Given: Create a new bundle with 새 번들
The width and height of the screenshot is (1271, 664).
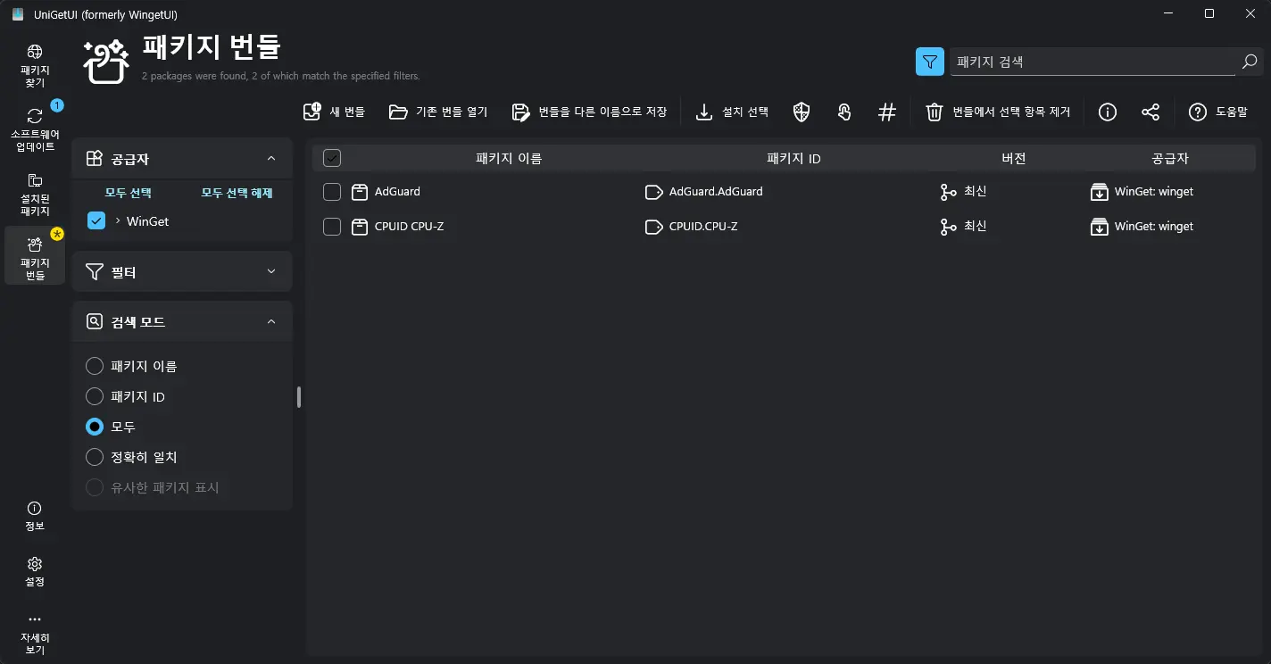Looking at the screenshot, I should [335, 112].
